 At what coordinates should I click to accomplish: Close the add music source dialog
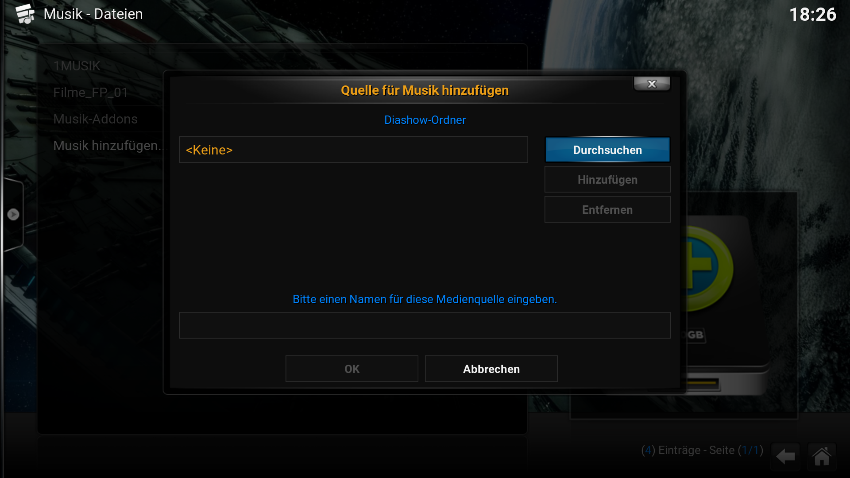[x=652, y=84]
